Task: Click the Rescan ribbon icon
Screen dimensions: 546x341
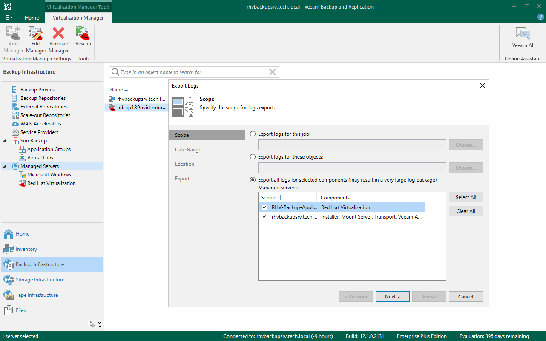Action: [x=83, y=33]
